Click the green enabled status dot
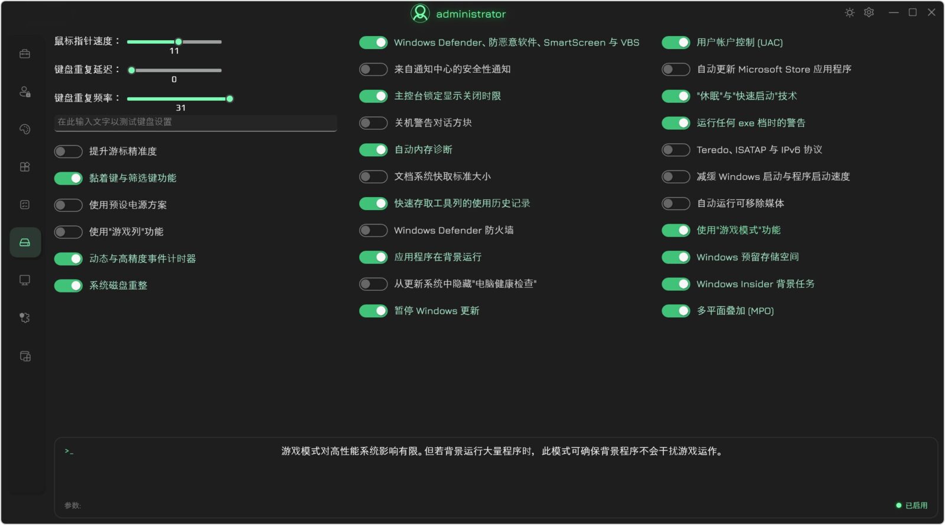This screenshot has height=525, width=945. (899, 506)
